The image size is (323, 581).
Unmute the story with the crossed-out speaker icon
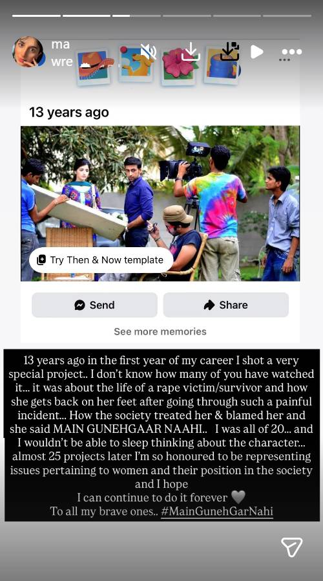149,52
